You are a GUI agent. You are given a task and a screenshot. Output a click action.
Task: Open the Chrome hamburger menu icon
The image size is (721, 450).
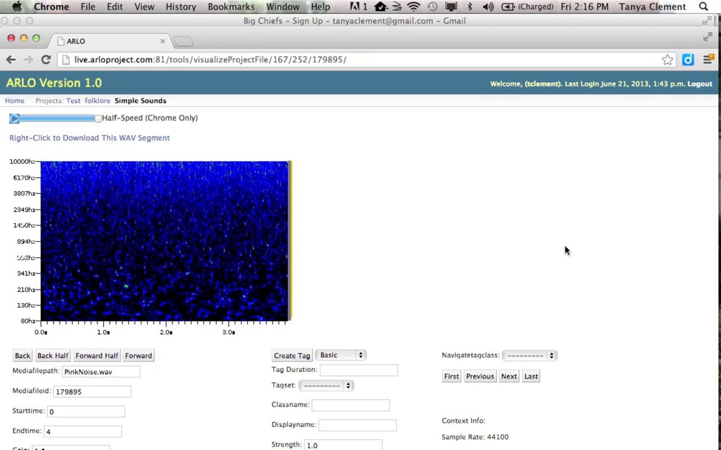(707, 60)
